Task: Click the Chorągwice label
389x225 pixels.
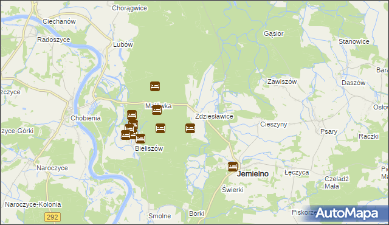Action: click(129, 8)
